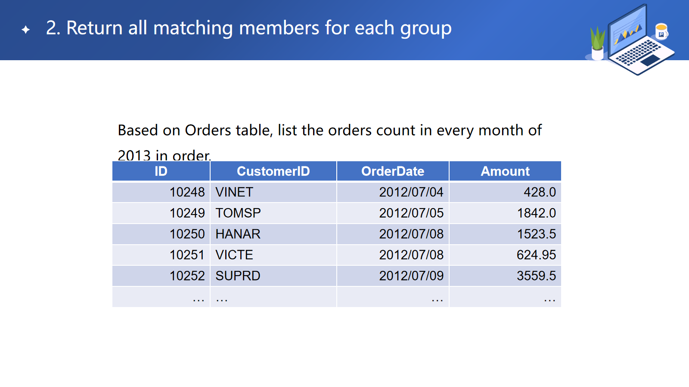Click the coffee mug illustration
689x387 pixels.
pyautogui.click(x=661, y=31)
